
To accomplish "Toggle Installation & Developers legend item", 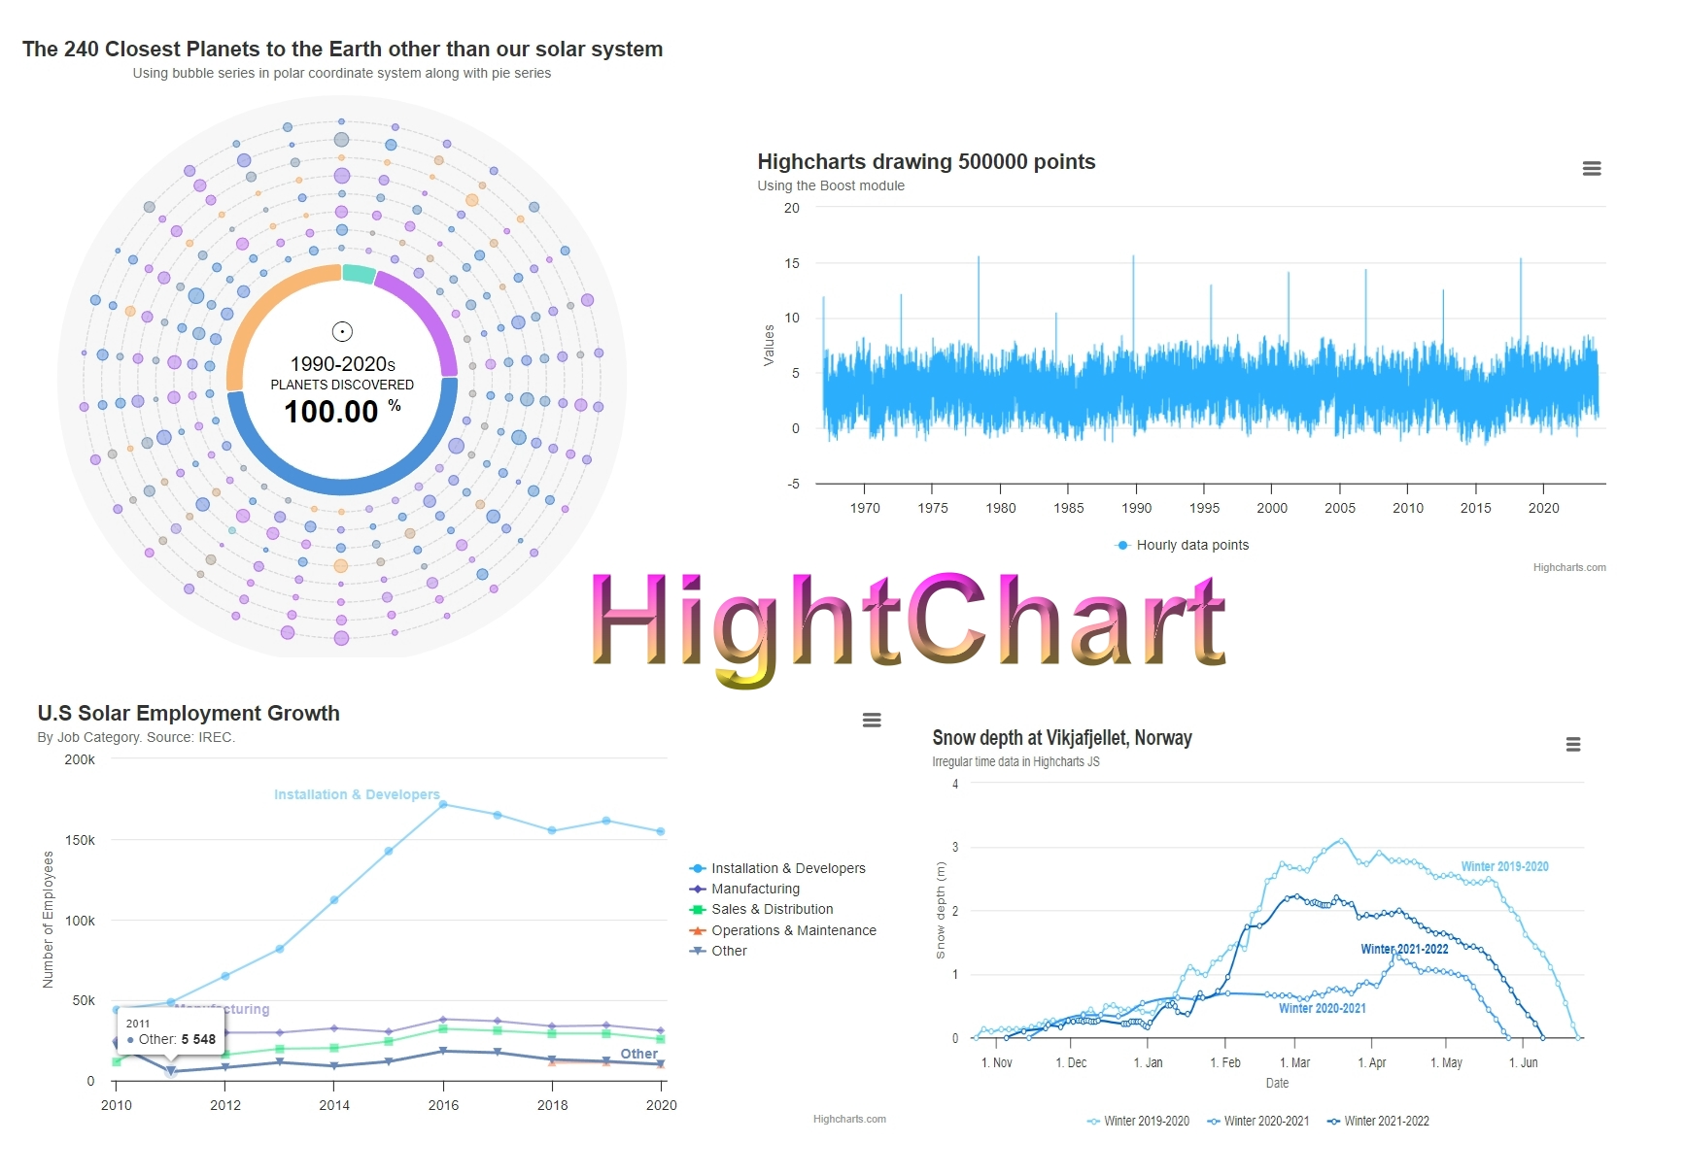I will pos(777,868).
